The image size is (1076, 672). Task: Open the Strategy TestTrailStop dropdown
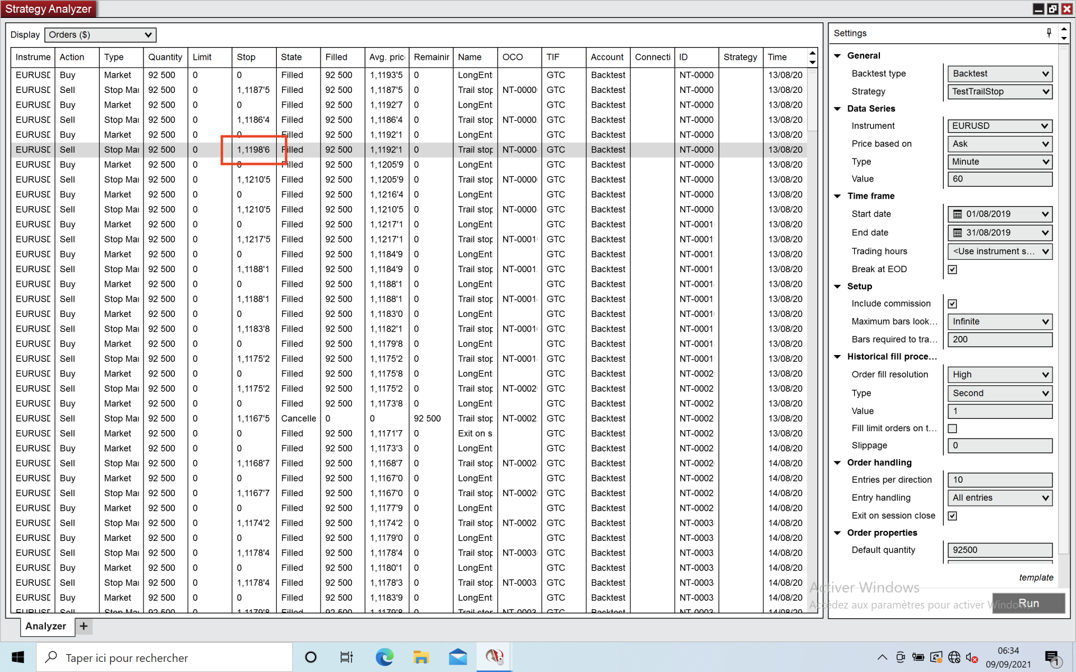tap(999, 91)
